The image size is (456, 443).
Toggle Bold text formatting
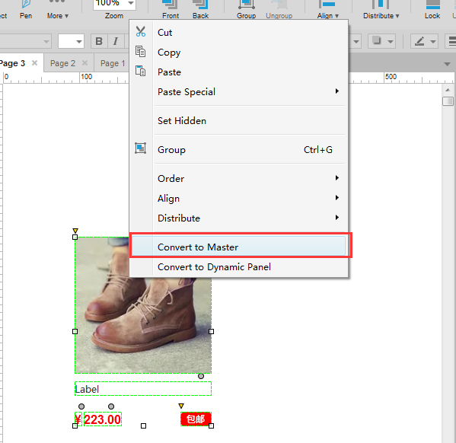coord(99,41)
